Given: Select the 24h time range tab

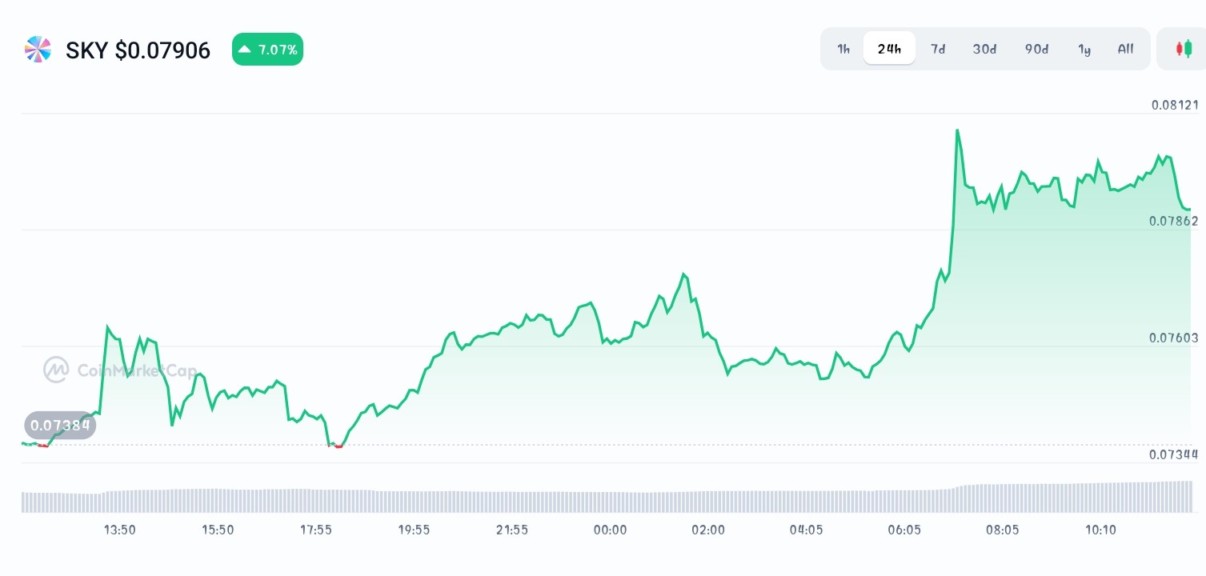Looking at the screenshot, I should 889,49.
